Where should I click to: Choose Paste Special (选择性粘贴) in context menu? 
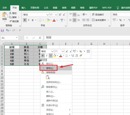tap(56, 82)
